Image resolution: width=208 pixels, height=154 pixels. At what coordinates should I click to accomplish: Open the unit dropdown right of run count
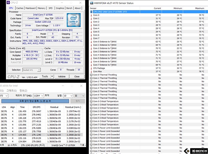click(80, 96)
